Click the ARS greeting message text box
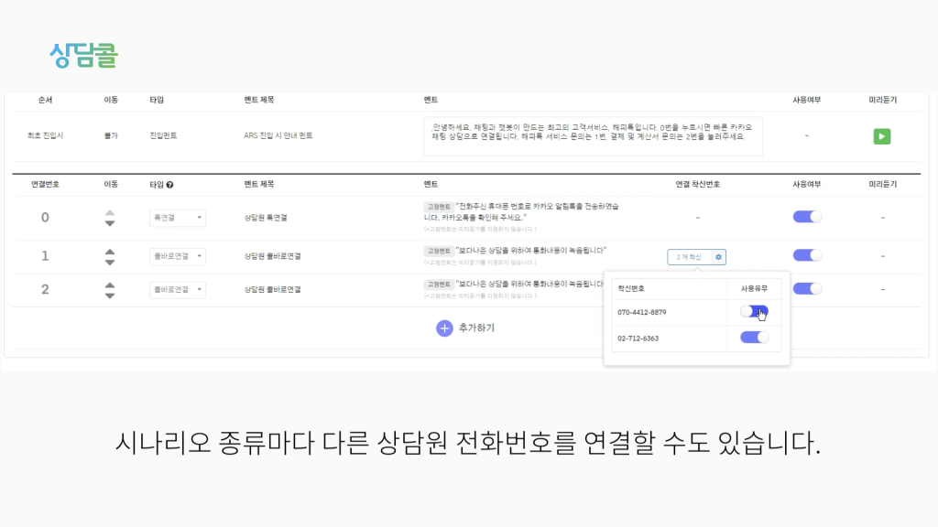 [x=594, y=136]
